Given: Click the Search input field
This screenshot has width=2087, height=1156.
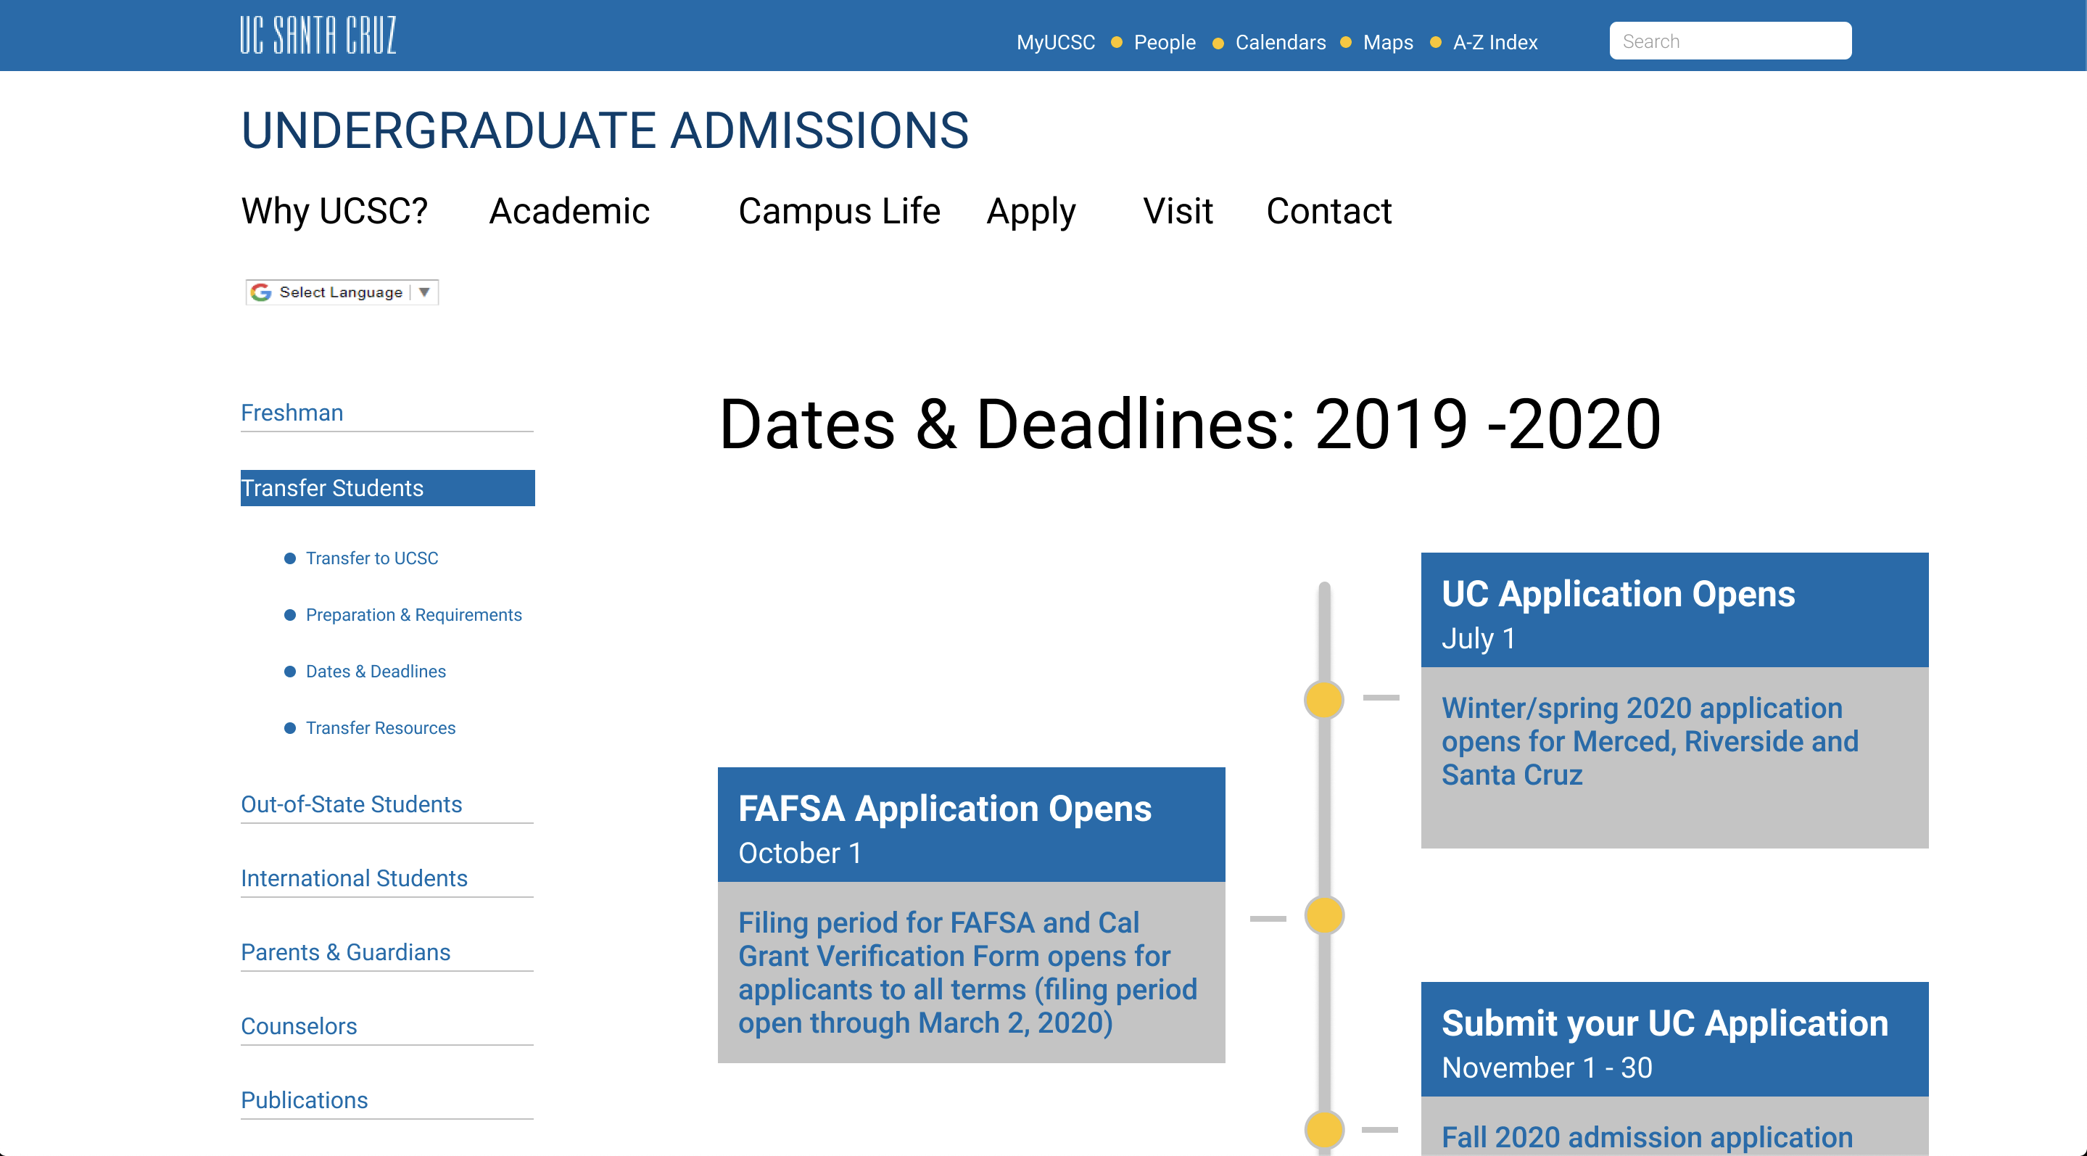Looking at the screenshot, I should tap(1729, 41).
